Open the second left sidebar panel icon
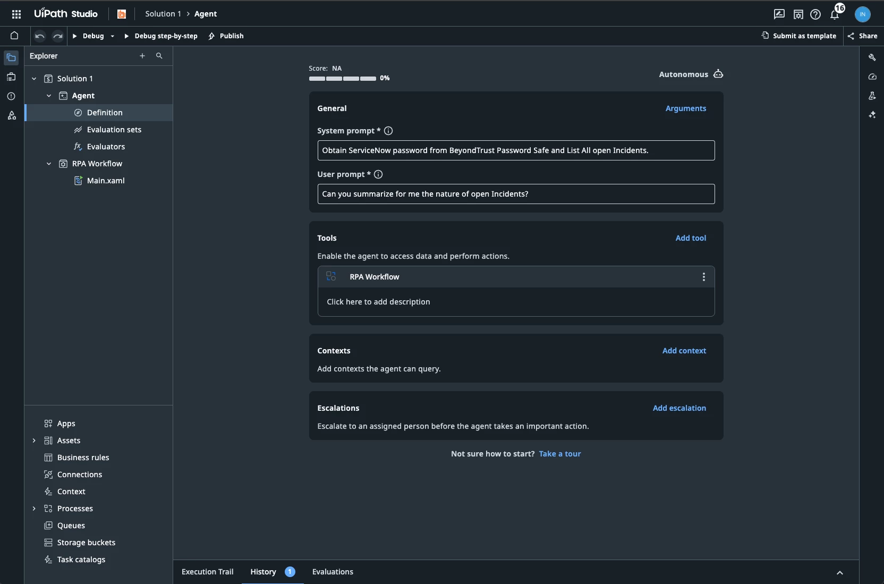Image resolution: width=884 pixels, height=584 pixels. tap(11, 77)
